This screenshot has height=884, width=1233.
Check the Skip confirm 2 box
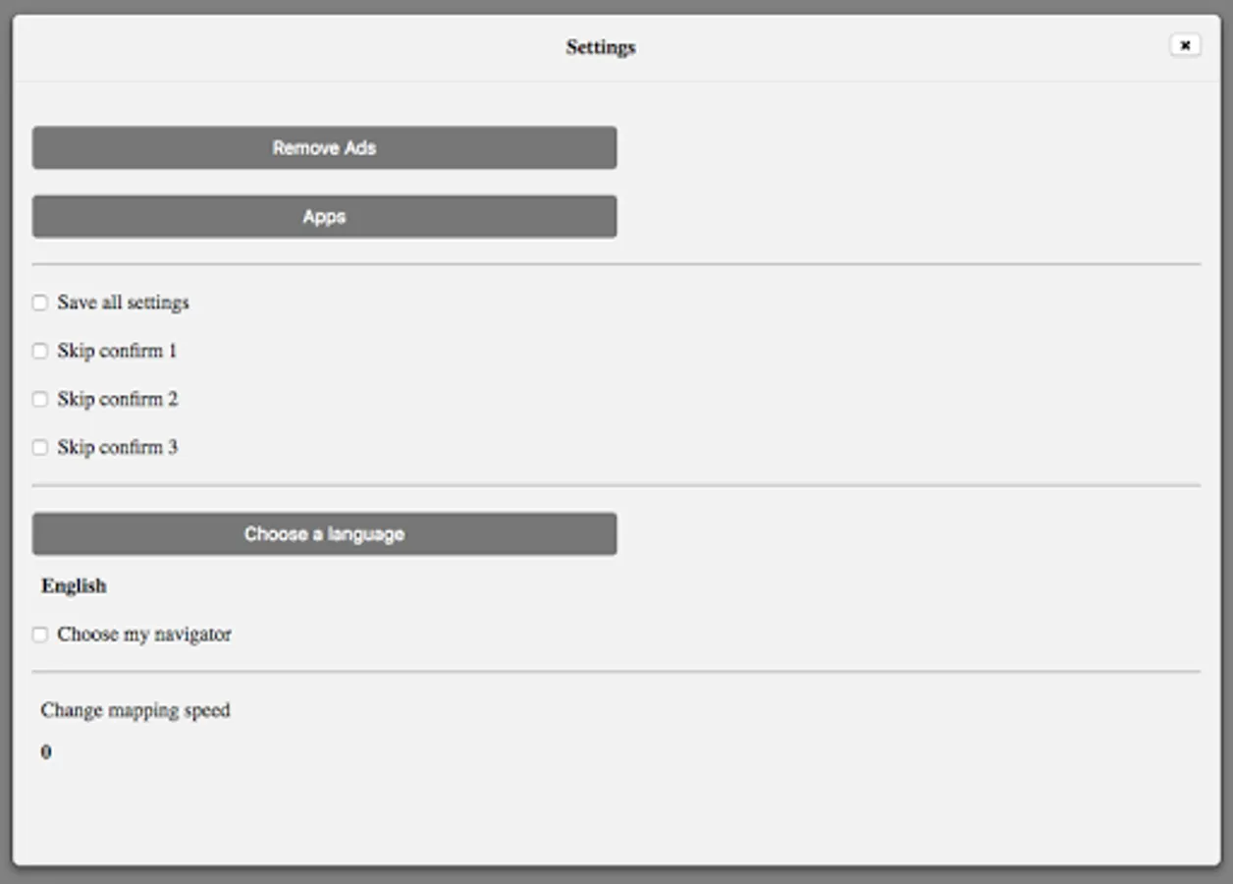click(40, 399)
